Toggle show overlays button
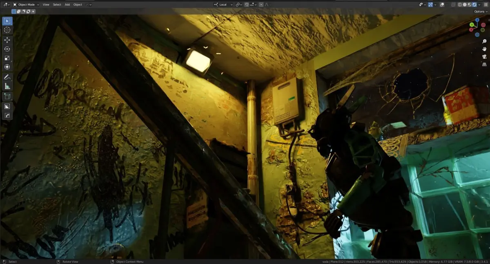490x264 pixels. pyautogui.click(x=441, y=4)
